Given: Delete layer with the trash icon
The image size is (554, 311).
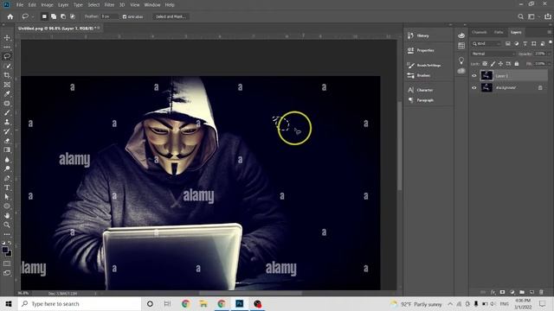Looking at the screenshot, I should click(541, 292).
